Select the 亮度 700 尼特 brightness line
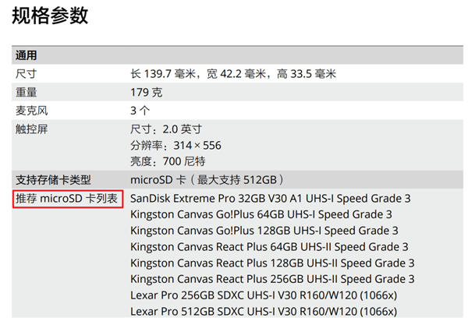This screenshot has height=318, width=468. coord(168,161)
